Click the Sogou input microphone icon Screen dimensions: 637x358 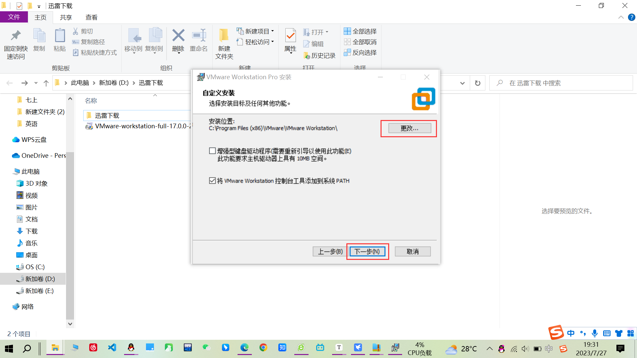pos(595,333)
